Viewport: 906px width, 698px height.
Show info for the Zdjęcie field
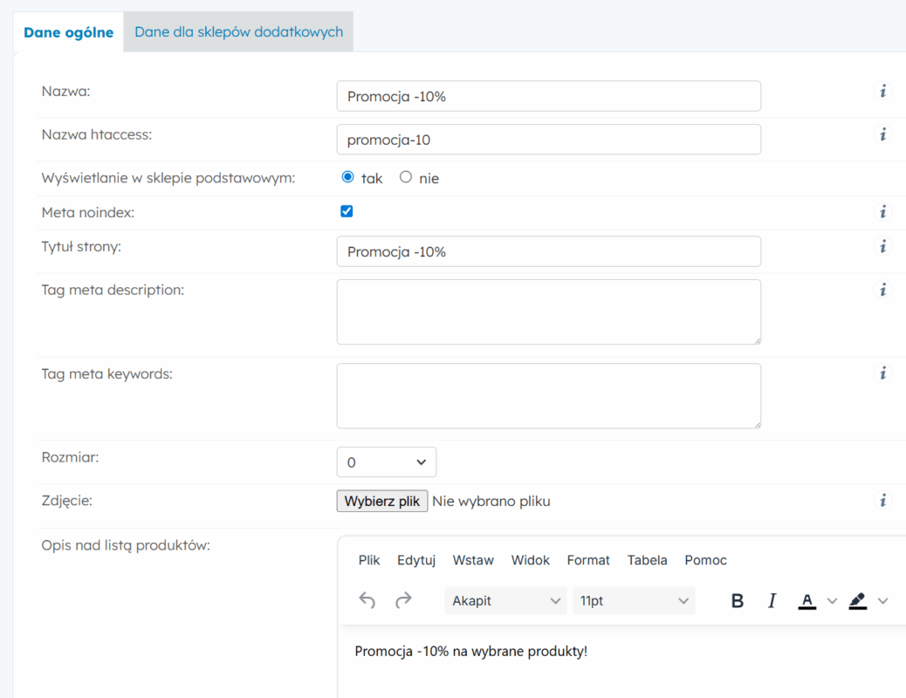[882, 500]
